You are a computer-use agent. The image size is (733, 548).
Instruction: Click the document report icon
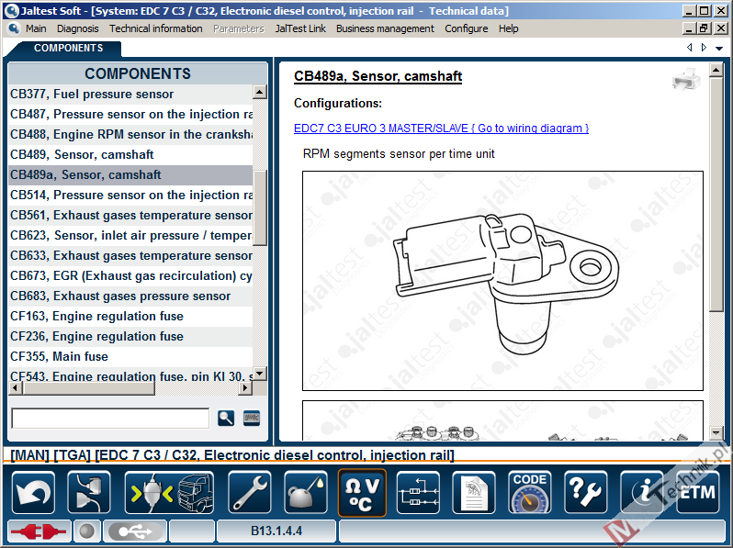pyautogui.click(x=474, y=493)
